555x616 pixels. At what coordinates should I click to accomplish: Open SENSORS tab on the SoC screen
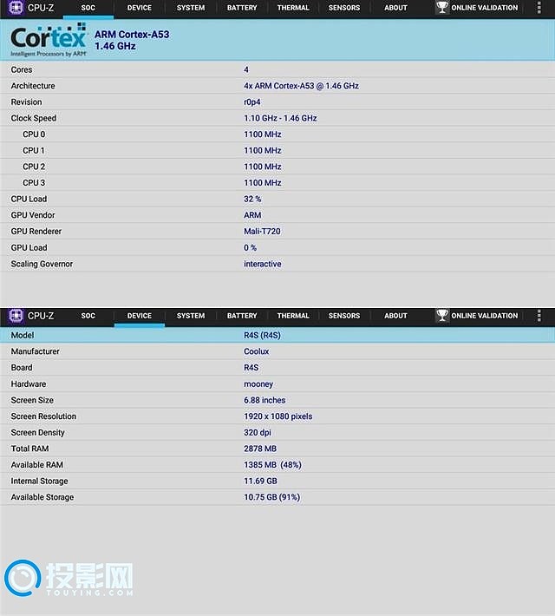344,8
